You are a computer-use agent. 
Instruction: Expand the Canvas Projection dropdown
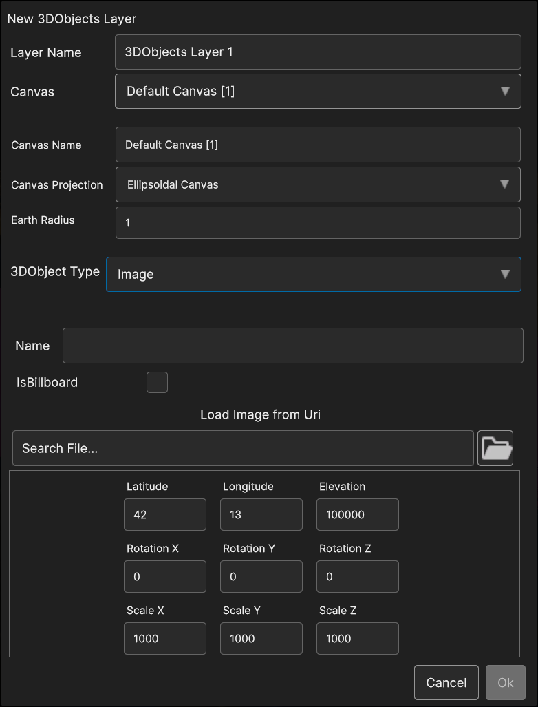318,184
